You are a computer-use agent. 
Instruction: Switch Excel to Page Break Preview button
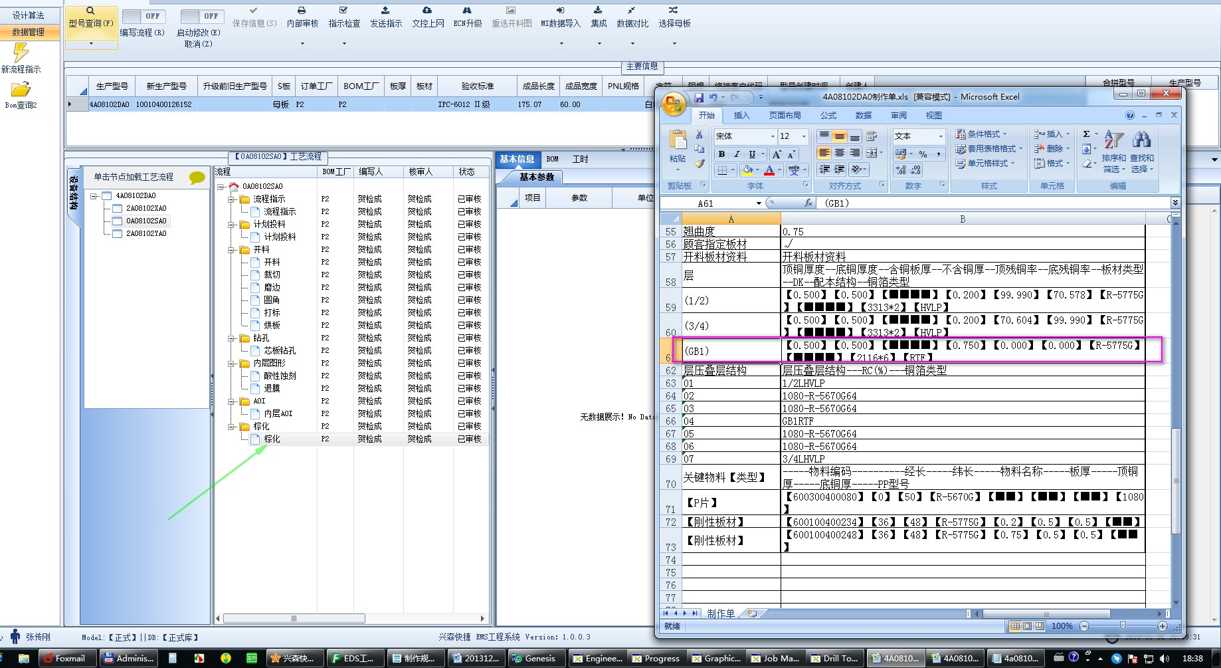click(x=1040, y=626)
